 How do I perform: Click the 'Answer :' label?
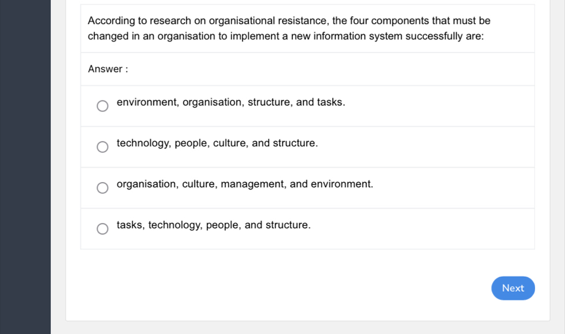(x=108, y=69)
